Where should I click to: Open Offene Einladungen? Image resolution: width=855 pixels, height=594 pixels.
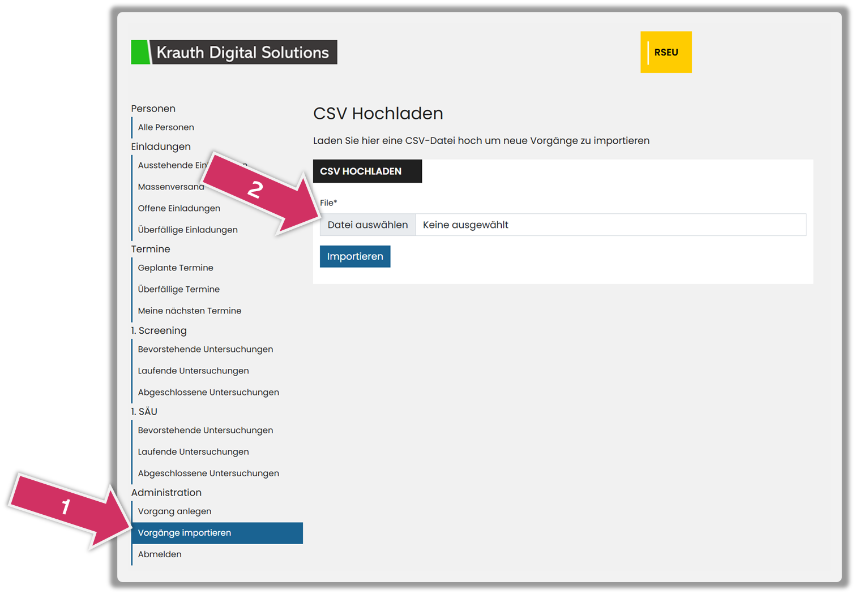click(179, 208)
